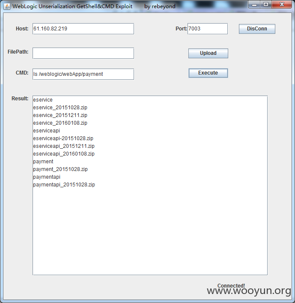Viewport: 295px width, 303px height.
Task: Click the Upload button
Action: tap(208, 53)
